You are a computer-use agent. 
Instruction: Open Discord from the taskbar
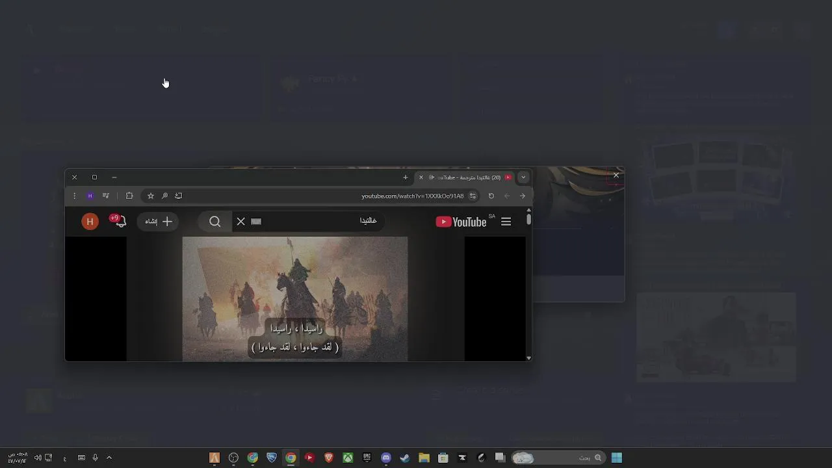click(x=386, y=458)
